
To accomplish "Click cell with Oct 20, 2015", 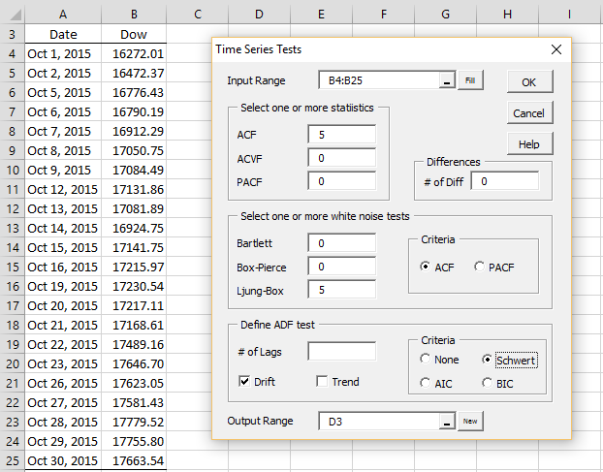I will 63,306.
